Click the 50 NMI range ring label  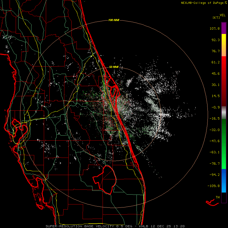pos(114,67)
